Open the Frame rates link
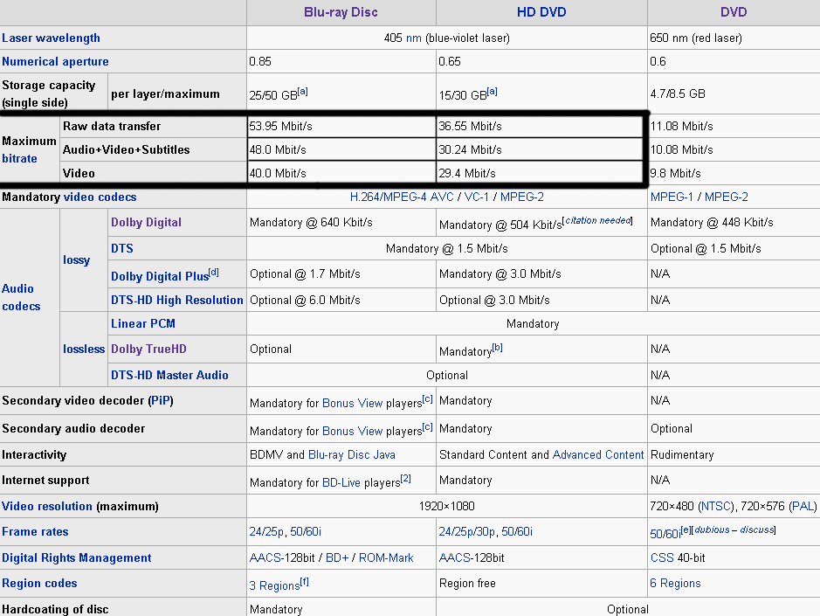The height and width of the screenshot is (616, 820). point(35,532)
